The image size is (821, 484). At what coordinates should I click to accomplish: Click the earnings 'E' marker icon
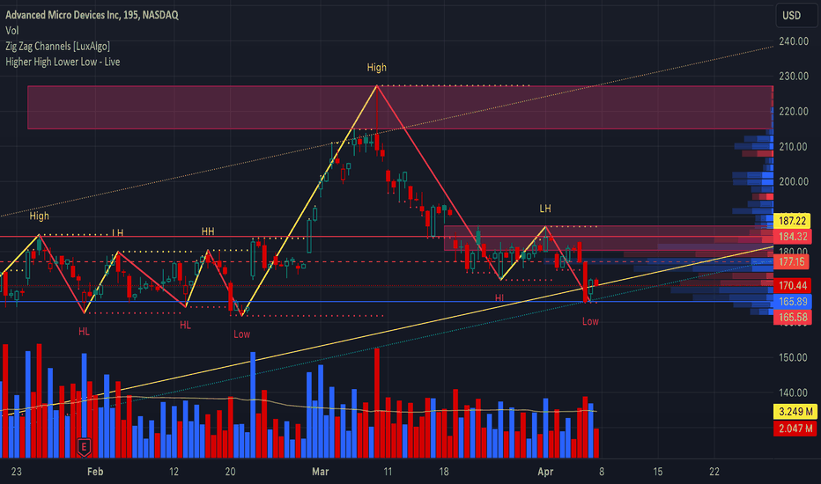[x=84, y=446]
